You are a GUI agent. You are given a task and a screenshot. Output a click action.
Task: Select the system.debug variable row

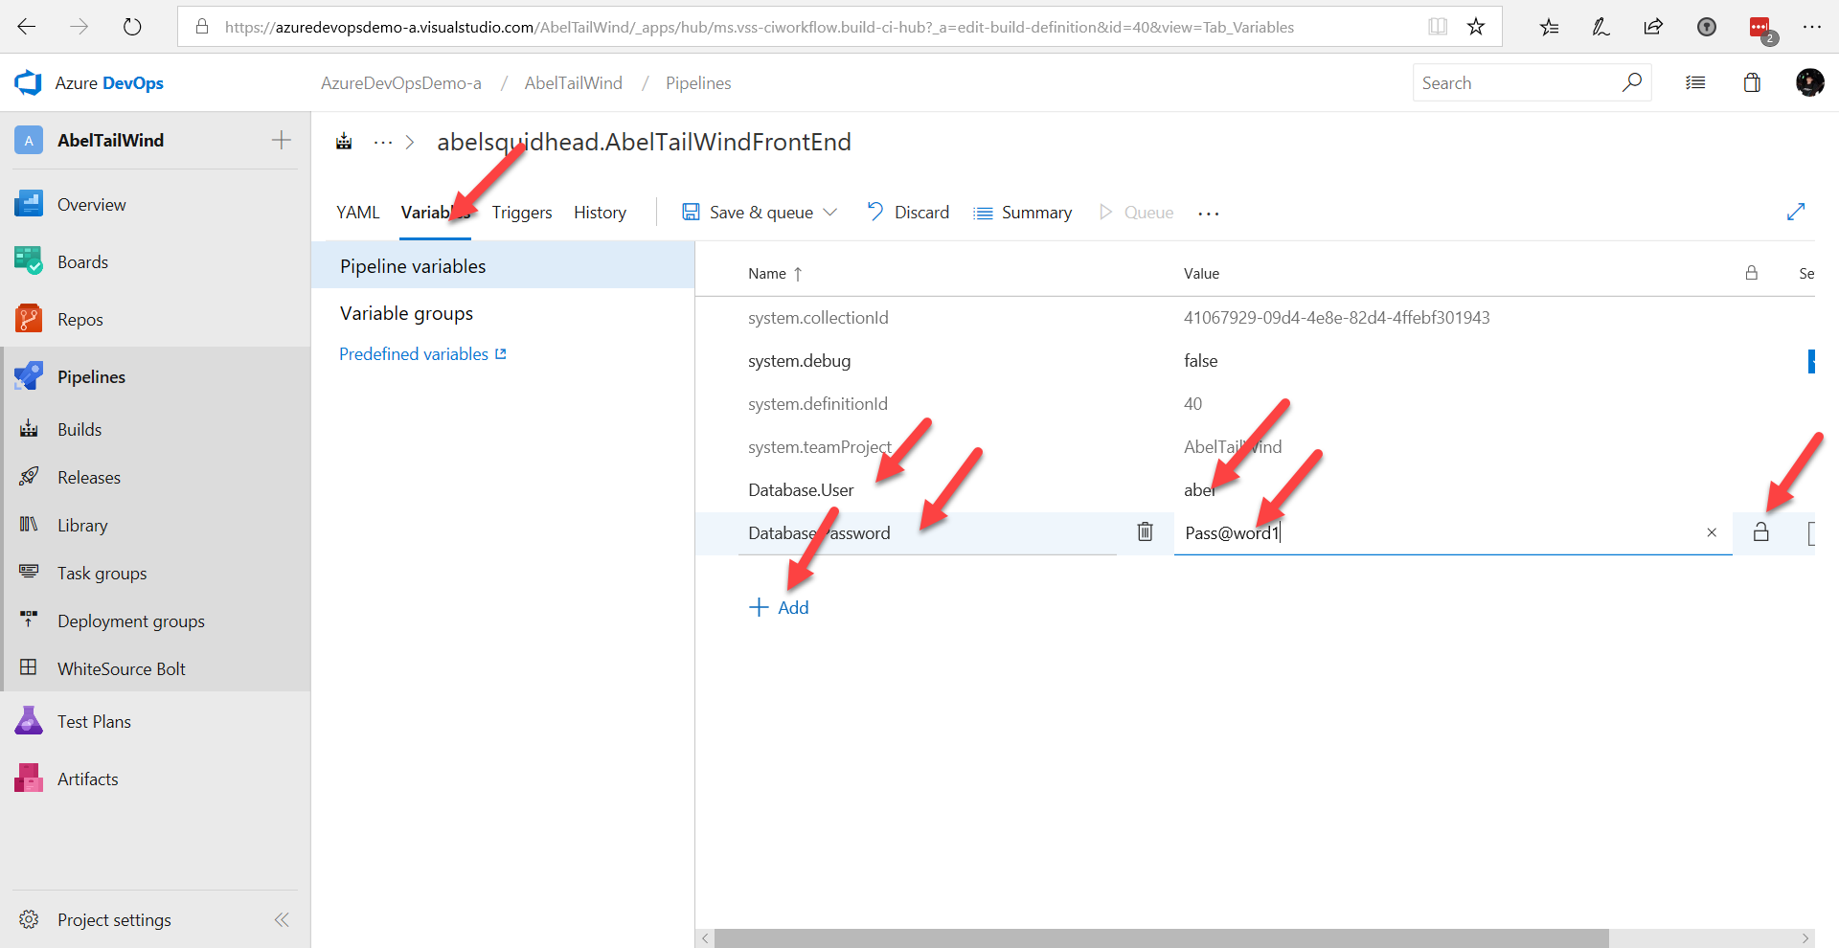click(1255, 361)
